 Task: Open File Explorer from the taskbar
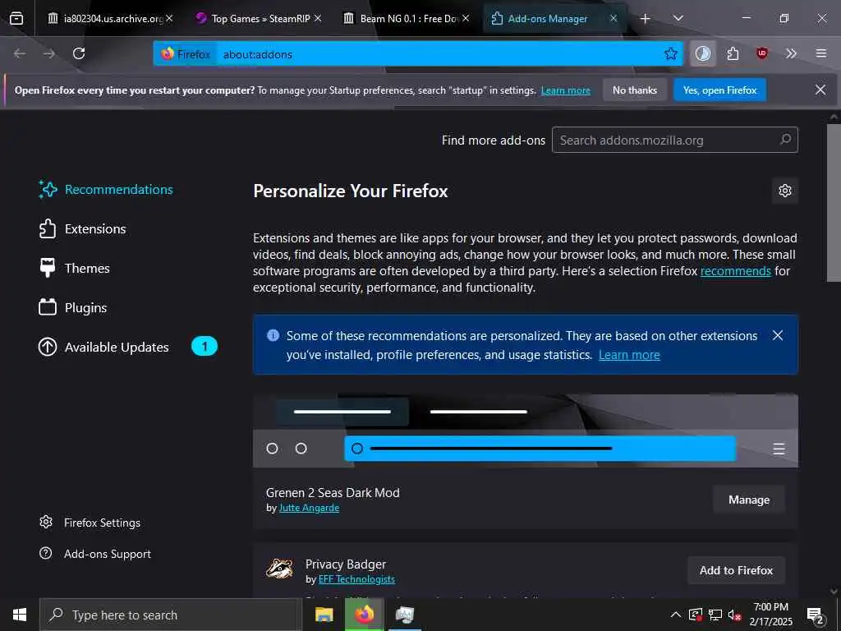pos(324,615)
